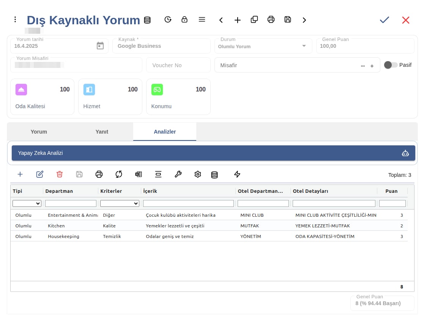Export grid to Excel

(x=139, y=174)
